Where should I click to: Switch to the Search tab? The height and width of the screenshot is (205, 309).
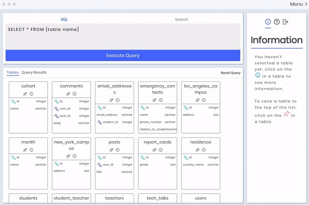tap(182, 19)
